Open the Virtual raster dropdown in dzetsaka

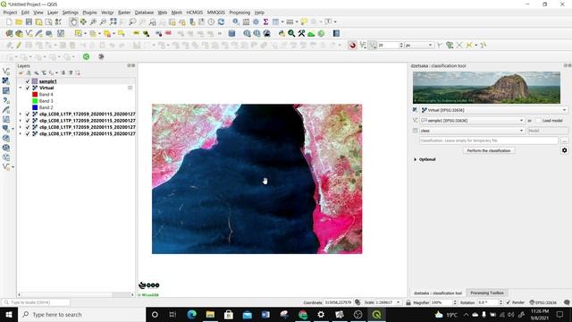click(494, 110)
